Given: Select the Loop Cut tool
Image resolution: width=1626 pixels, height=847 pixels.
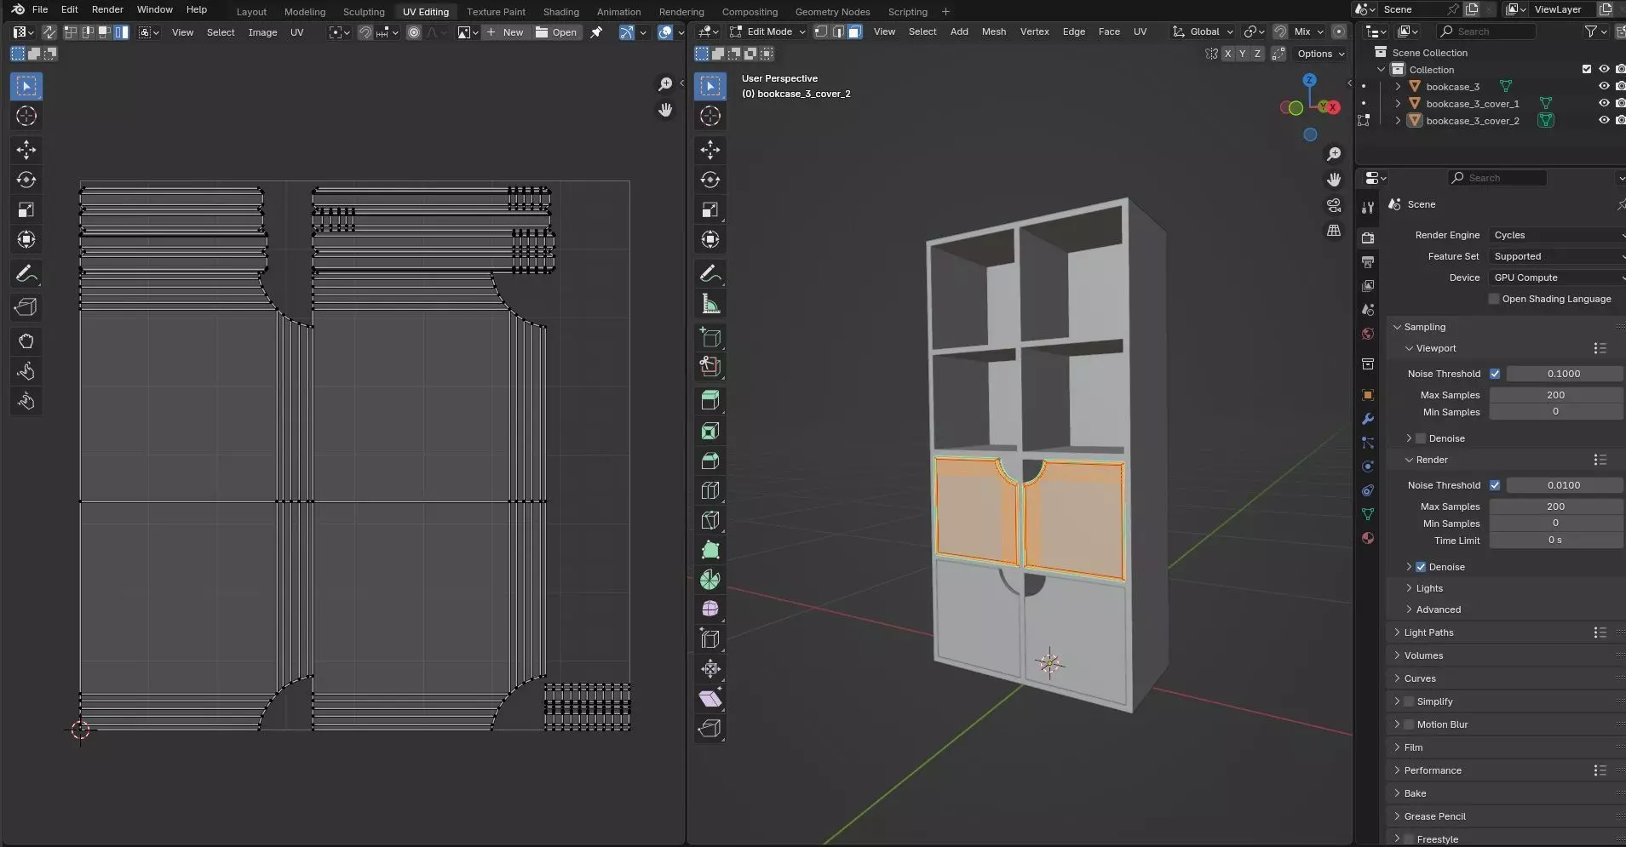Looking at the screenshot, I should [x=710, y=490].
